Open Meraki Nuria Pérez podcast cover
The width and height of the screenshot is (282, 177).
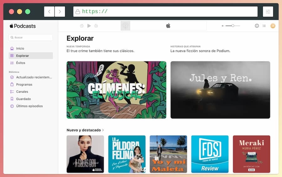tap(251, 154)
